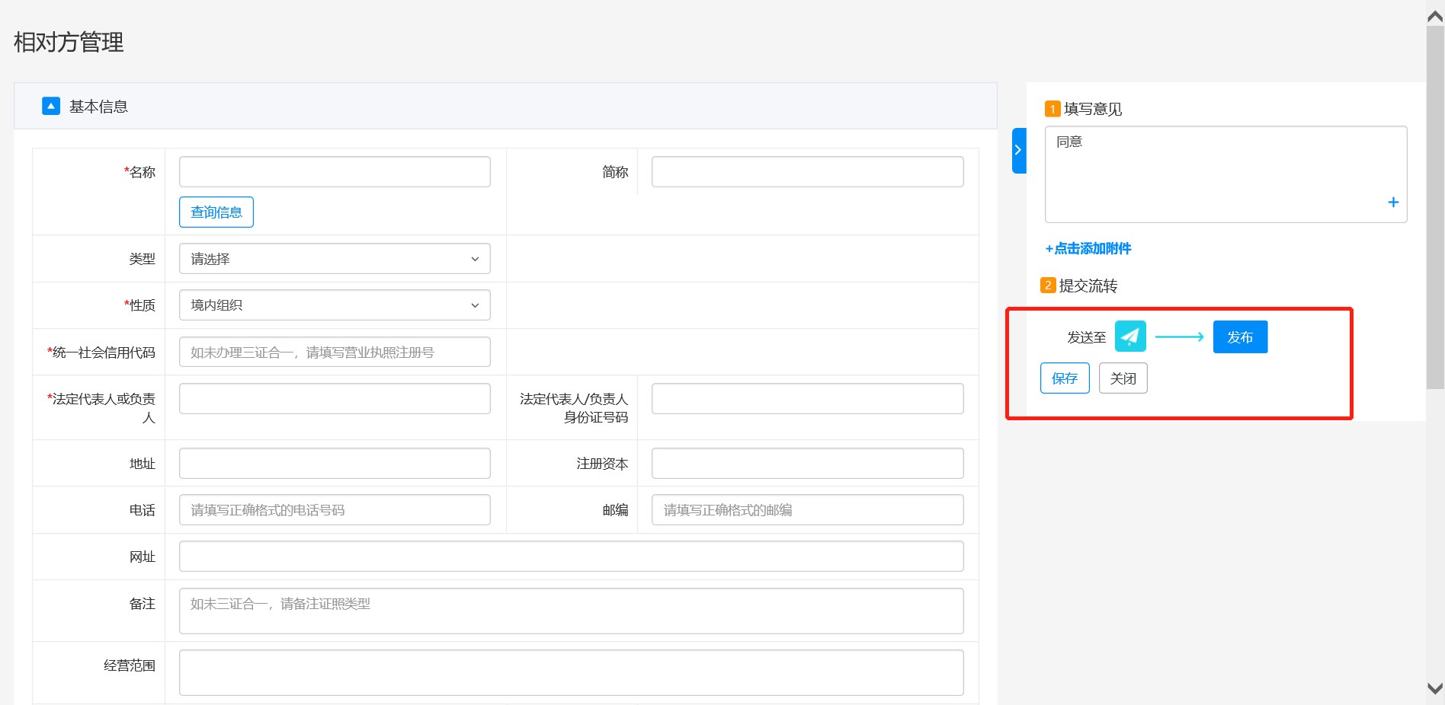Click the 简称 text field

[x=807, y=172]
